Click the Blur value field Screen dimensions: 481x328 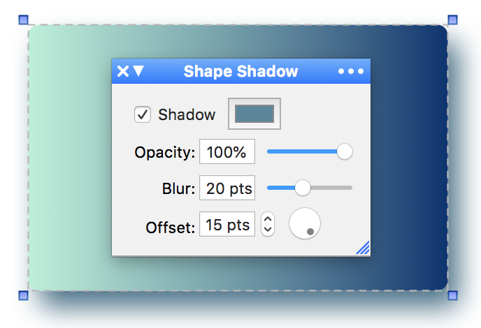[227, 188]
